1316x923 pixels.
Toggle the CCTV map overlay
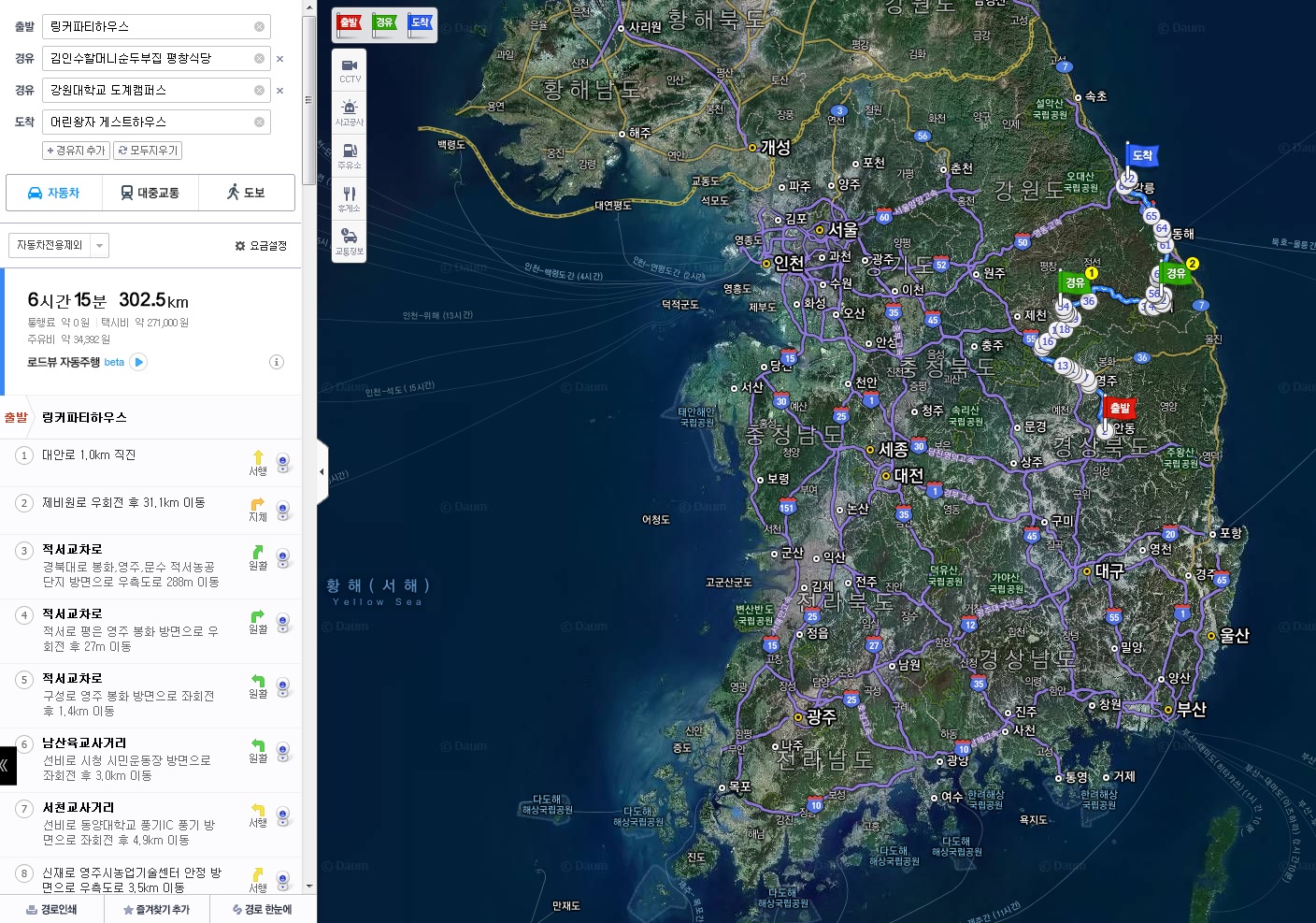349,70
